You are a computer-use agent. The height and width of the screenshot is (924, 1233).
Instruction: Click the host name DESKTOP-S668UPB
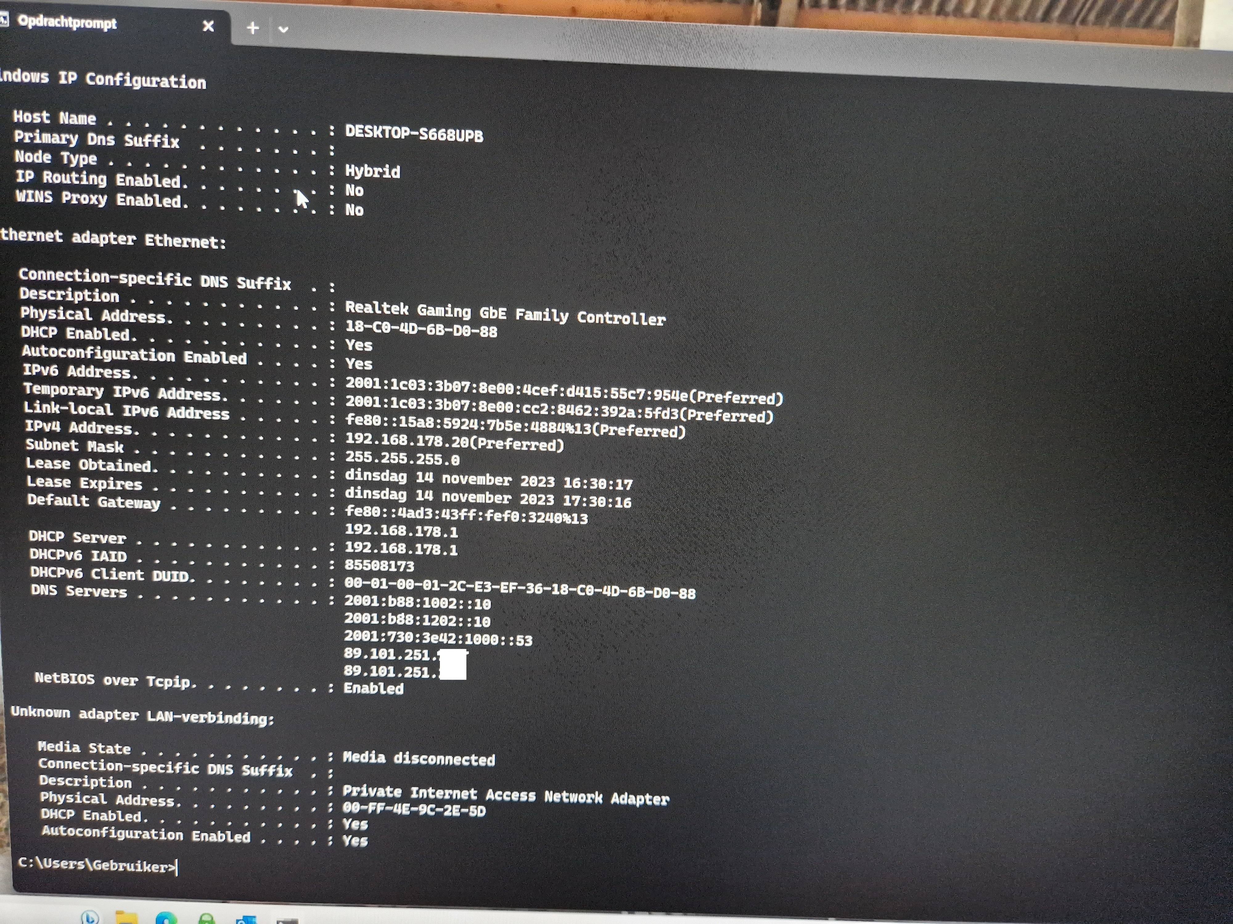414,134
